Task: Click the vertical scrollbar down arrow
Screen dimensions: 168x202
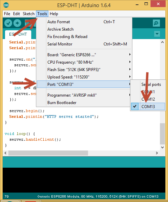Action: coord(163,147)
